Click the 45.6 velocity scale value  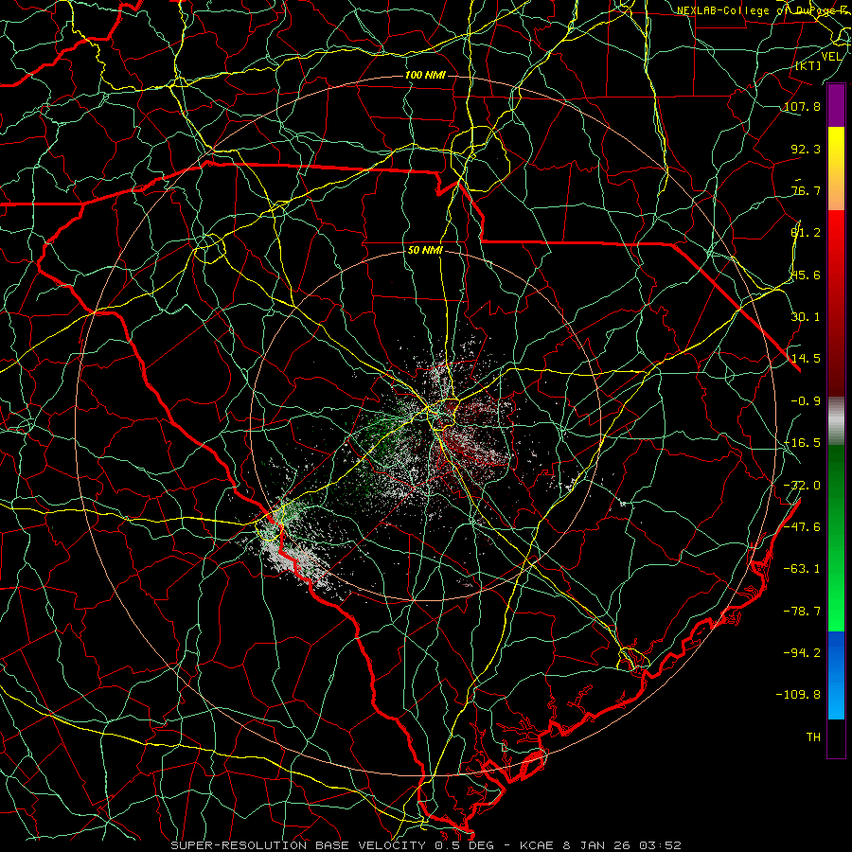click(806, 275)
